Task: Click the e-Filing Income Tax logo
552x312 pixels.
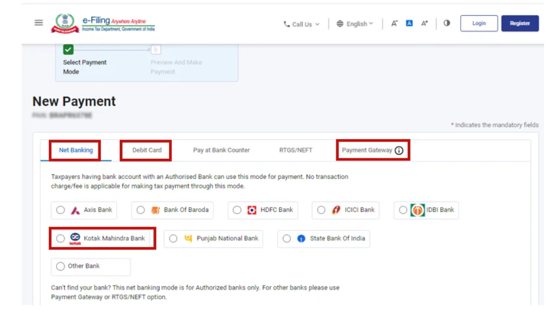Action: pos(103,23)
